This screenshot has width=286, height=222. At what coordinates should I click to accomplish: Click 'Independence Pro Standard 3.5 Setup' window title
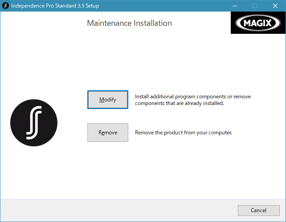[x=55, y=6]
